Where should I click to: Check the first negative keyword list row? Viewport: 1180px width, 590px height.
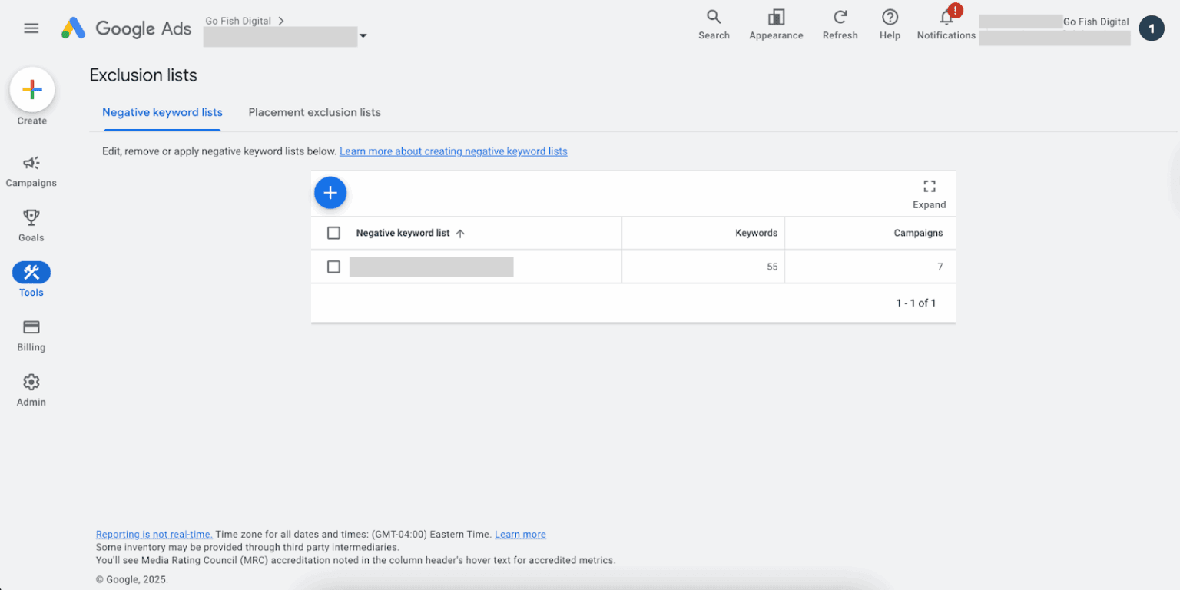(x=333, y=267)
